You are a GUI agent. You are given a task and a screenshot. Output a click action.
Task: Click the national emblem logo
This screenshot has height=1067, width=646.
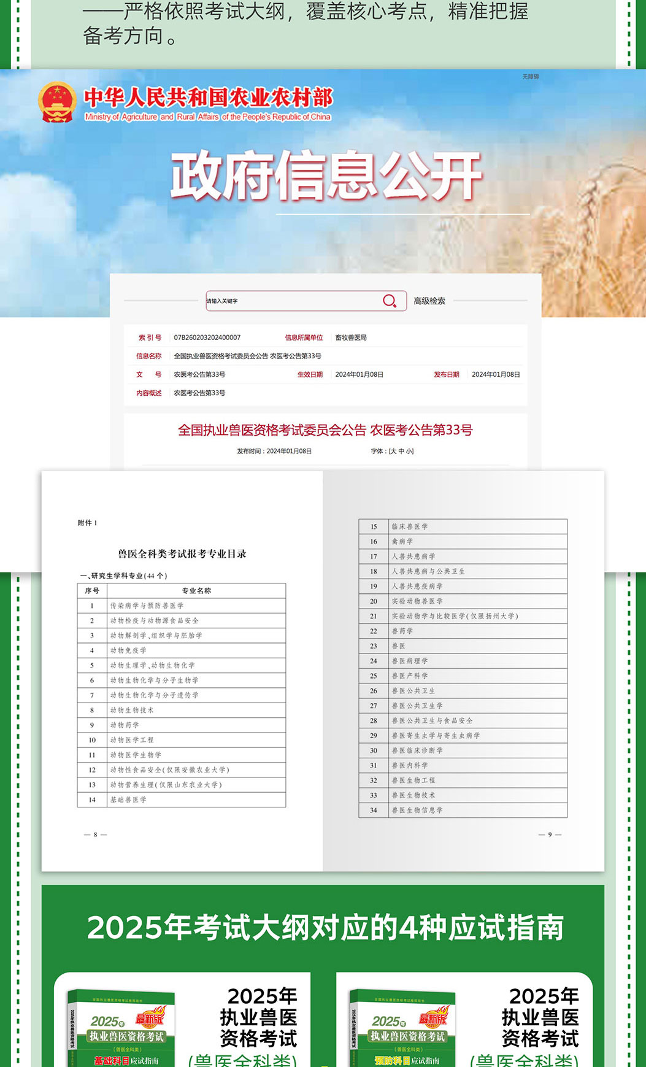[58, 102]
